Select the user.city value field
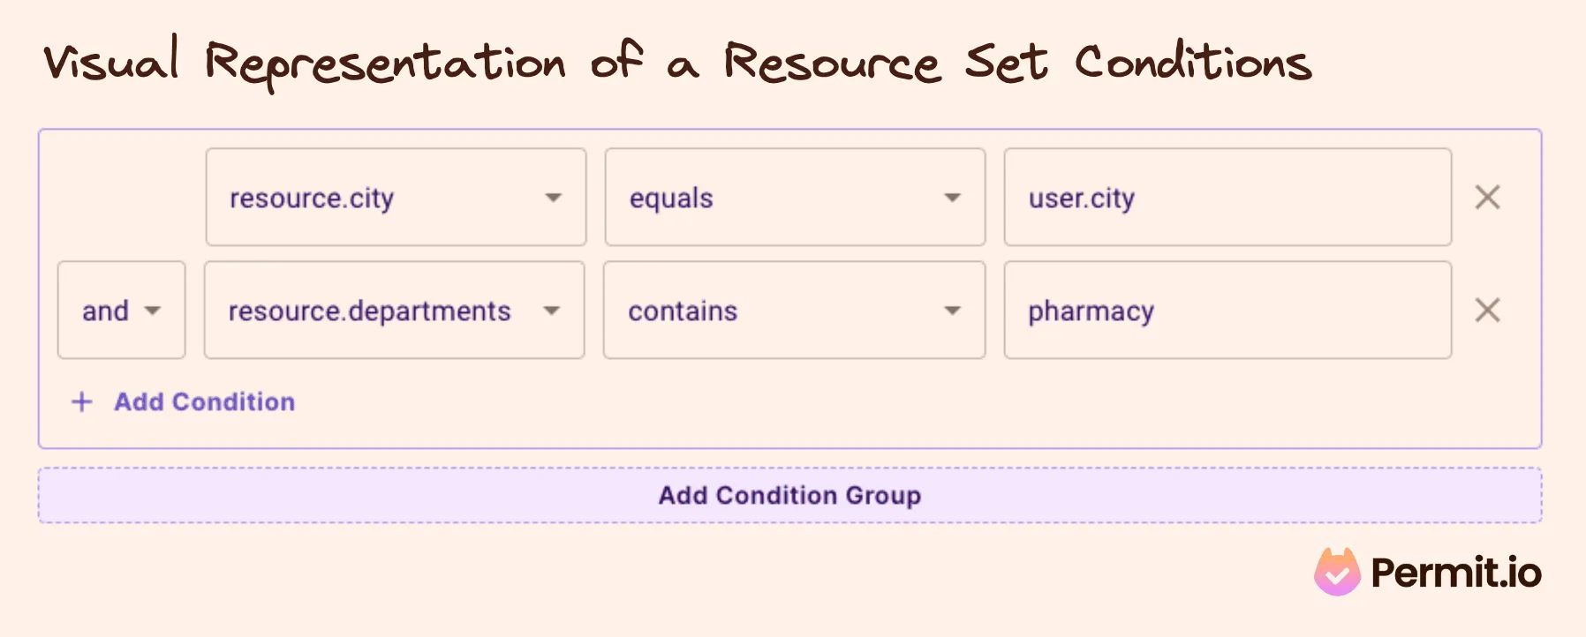Viewport: 1586px width, 637px height. click(1227, 198)
